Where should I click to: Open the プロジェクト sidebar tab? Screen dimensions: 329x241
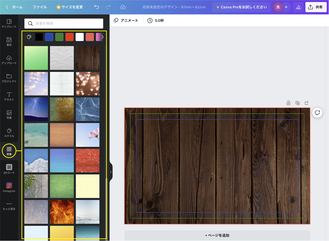coord(9,78)
